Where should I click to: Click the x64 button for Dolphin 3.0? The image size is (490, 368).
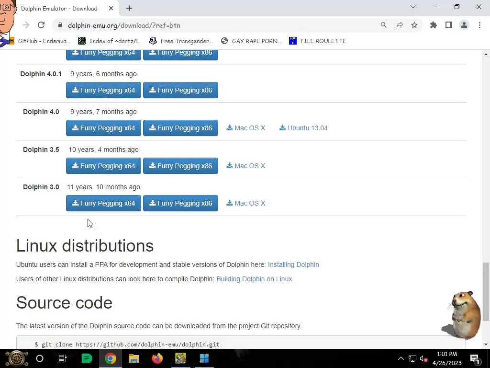click(x=103, y=203)
